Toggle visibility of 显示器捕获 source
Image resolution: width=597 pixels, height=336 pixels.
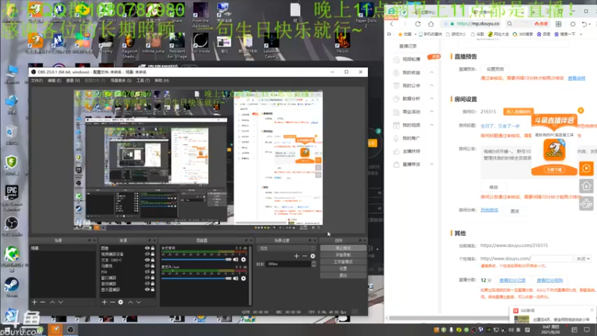pos(147,290)
